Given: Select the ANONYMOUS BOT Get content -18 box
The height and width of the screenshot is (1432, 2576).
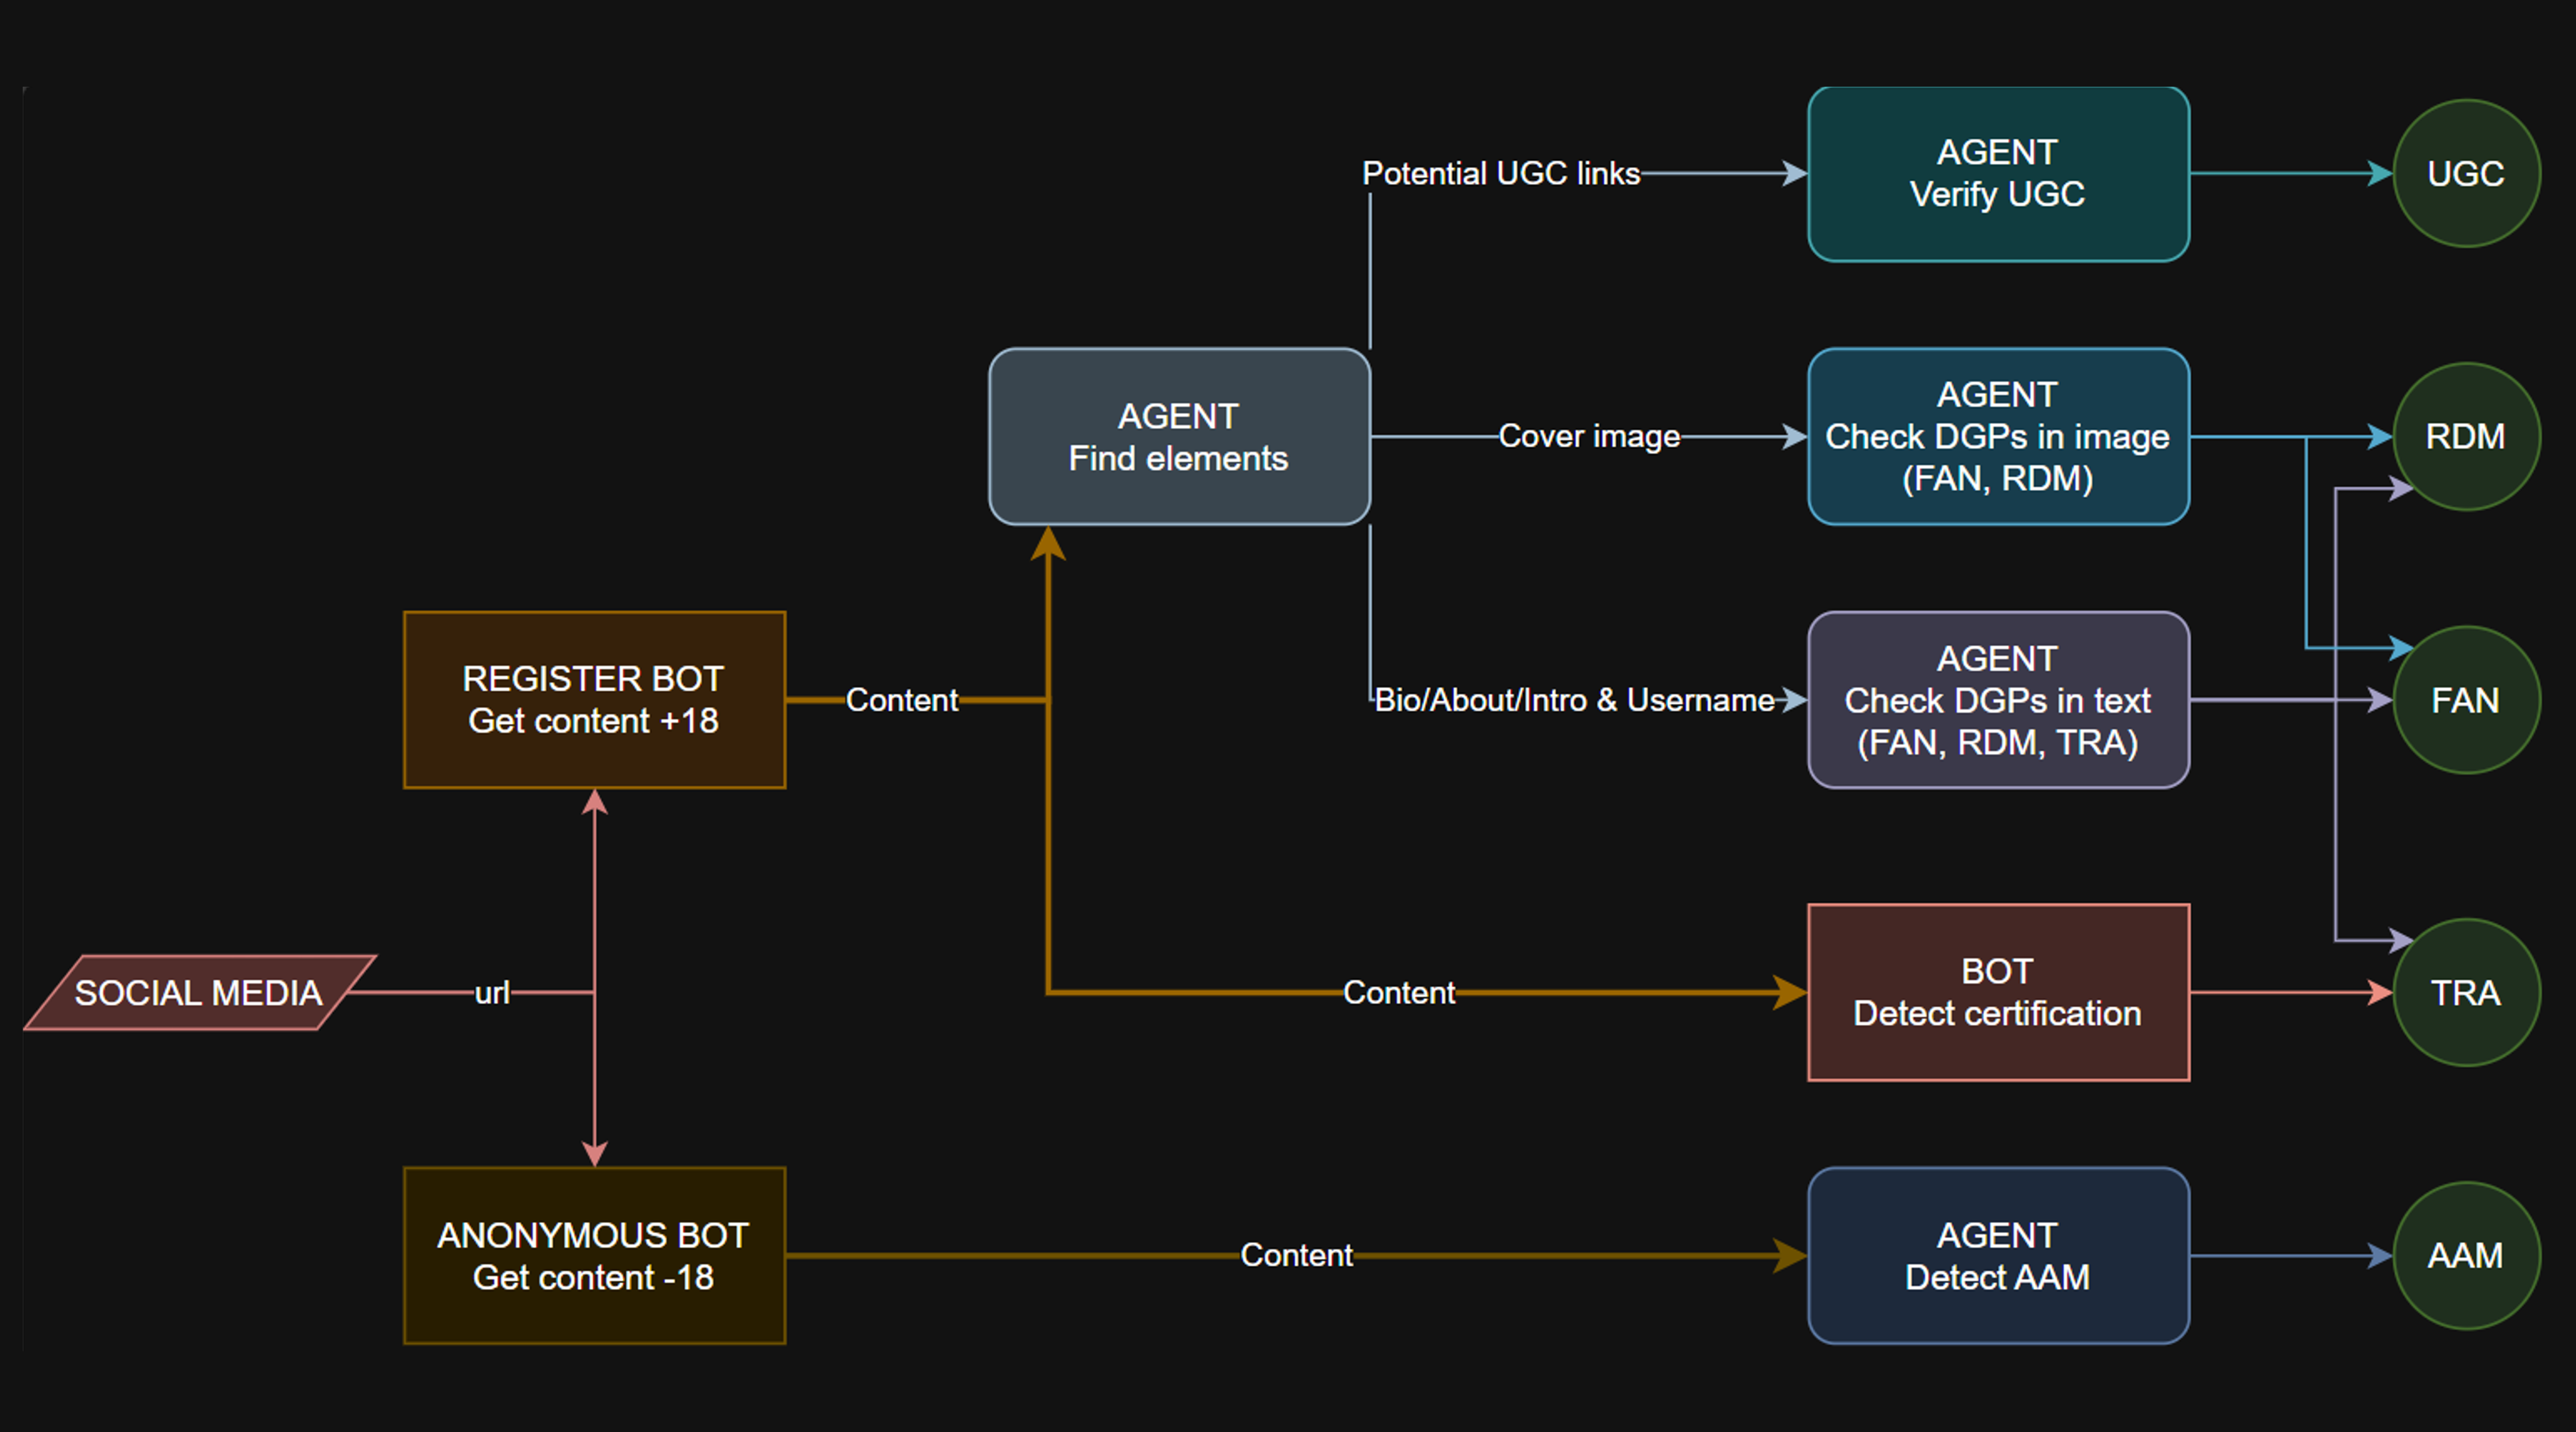Looking at the screenshot, I should tap(594, 1255).
